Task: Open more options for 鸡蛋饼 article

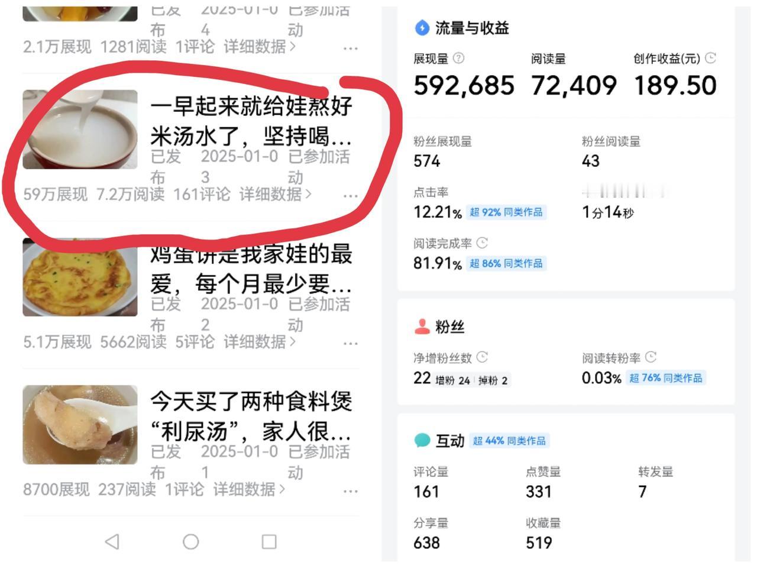Action: coord(351,343)
